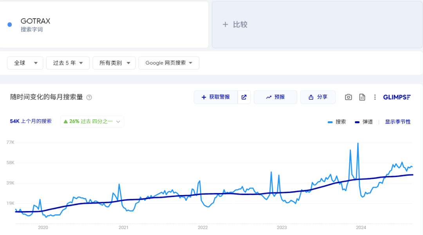Click the 显示季节性 link

[x=398, y=122]
